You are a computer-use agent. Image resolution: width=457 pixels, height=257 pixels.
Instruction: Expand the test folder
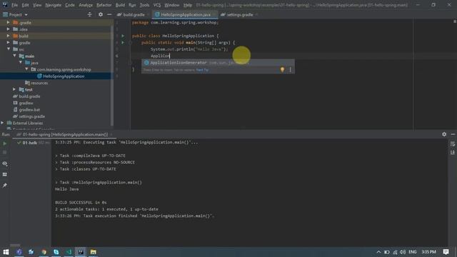point(14,89)
